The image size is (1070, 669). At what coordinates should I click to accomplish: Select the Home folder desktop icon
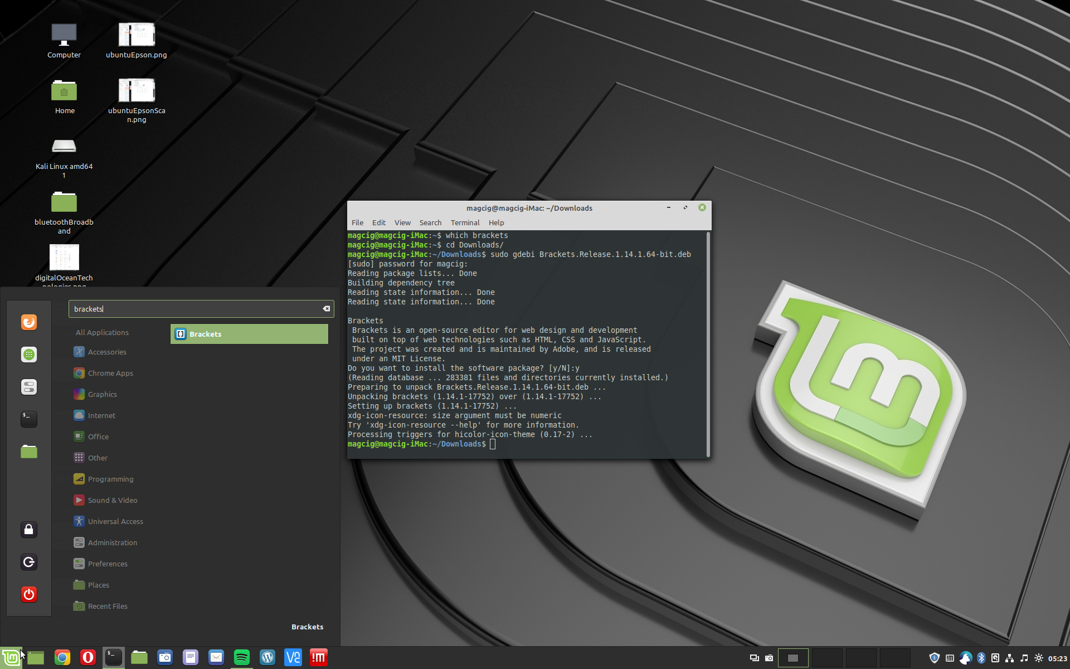64,96
